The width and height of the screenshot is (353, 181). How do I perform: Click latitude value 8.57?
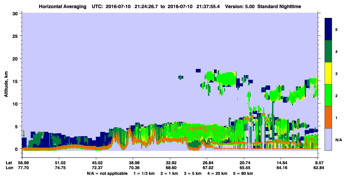coord(319,163)
